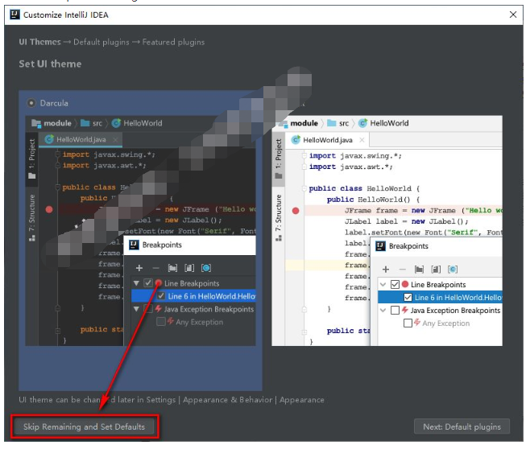The height and width of the screenshot is (449, 530).
Task: Click Add breakpoint plus in Darcula Breakpoints
Action: click(139, 268)
